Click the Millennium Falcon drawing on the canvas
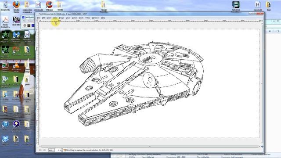Image resolution: width=281 pixels, height=158 pixels. click(133, 83)
